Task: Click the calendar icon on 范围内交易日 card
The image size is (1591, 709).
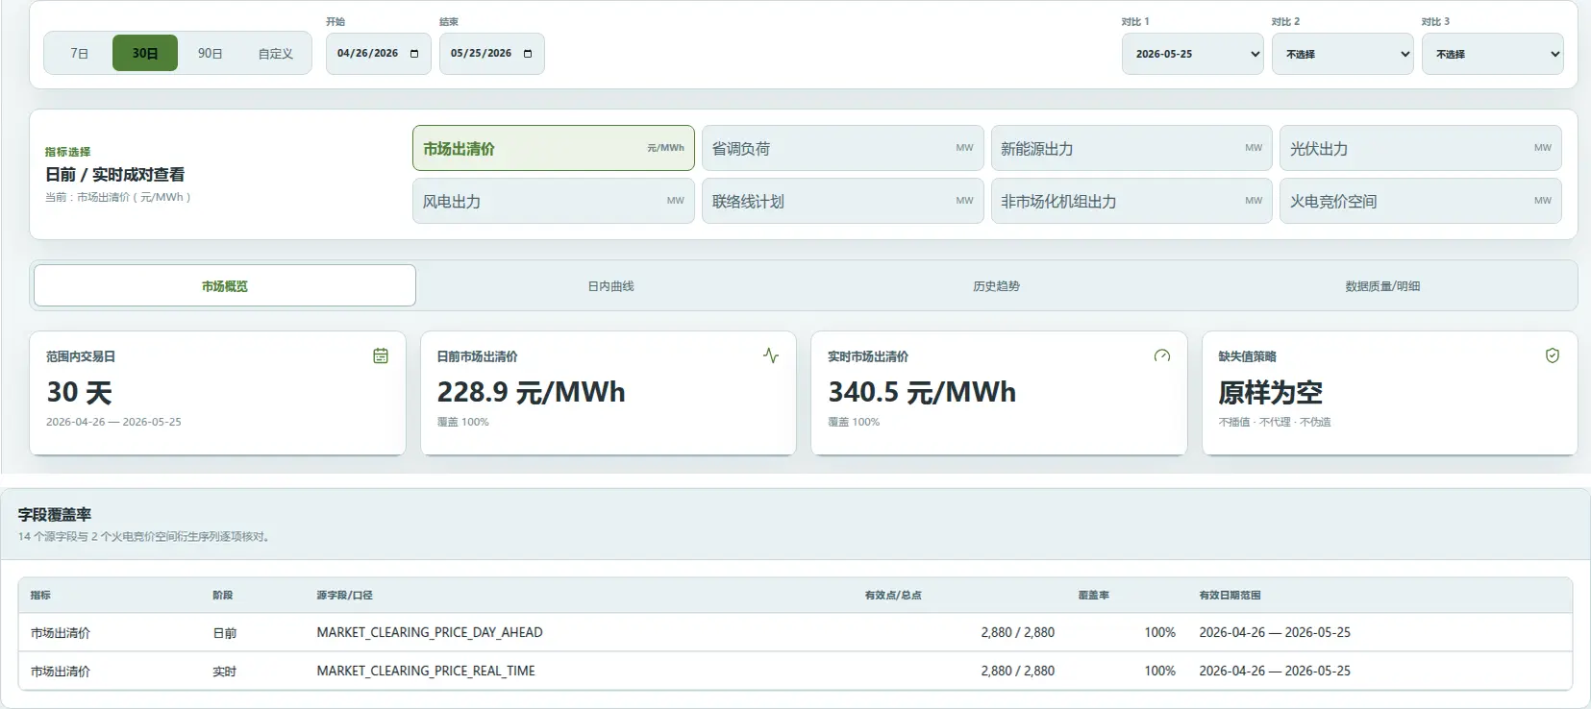Action: pos(381,355)
